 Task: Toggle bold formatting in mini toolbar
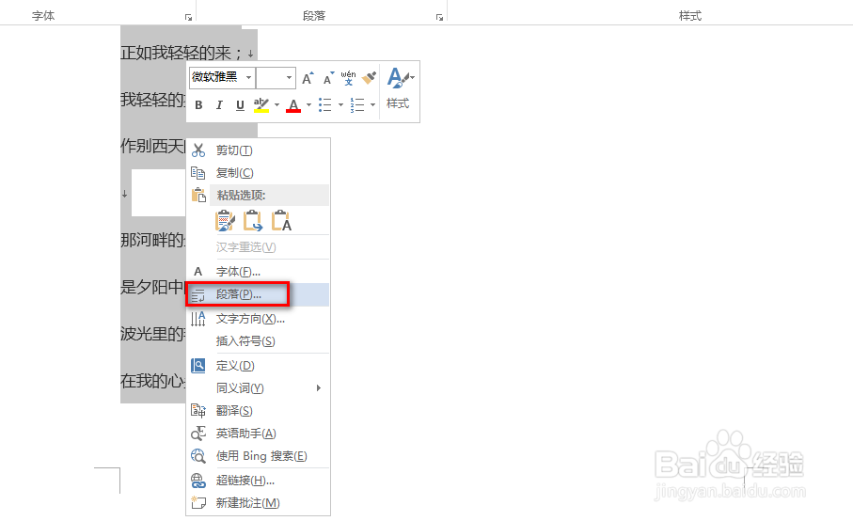[198, 105]
